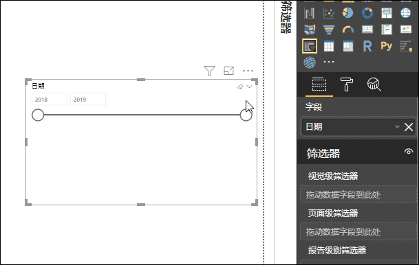The width and height of the screenshot is (419, 265).
Task: Click the right slider handle
Action: point(246,115)
